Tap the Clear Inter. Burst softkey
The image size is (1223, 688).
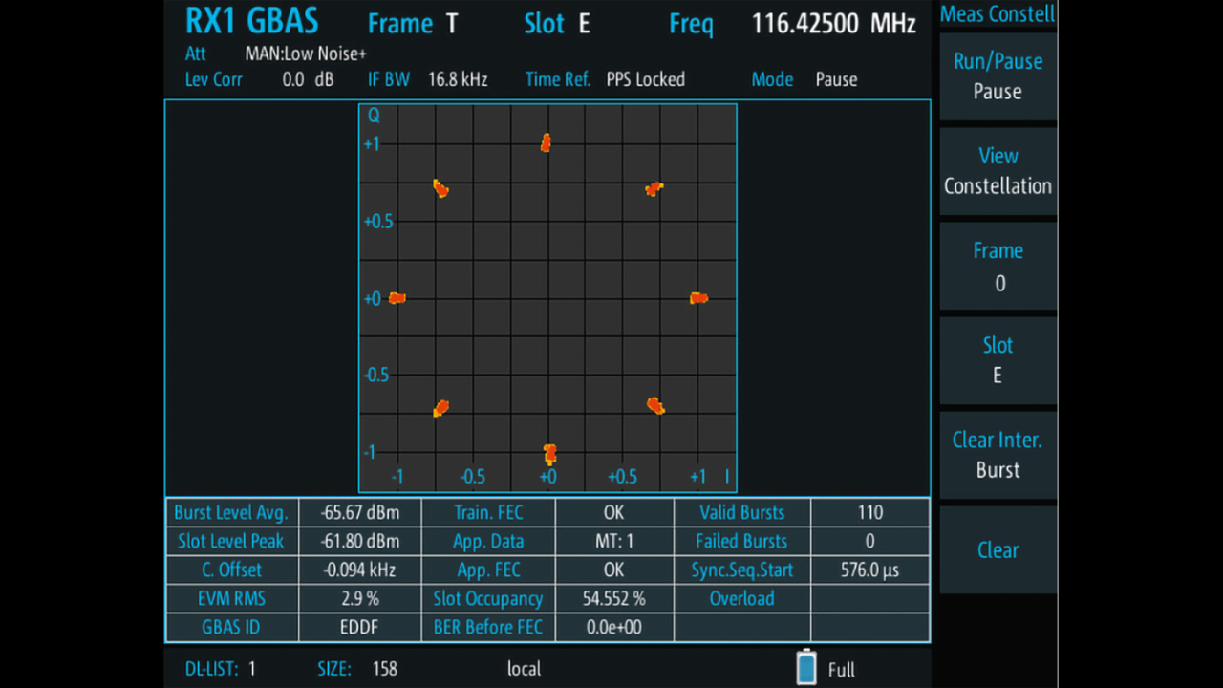(x=998, y=455)
